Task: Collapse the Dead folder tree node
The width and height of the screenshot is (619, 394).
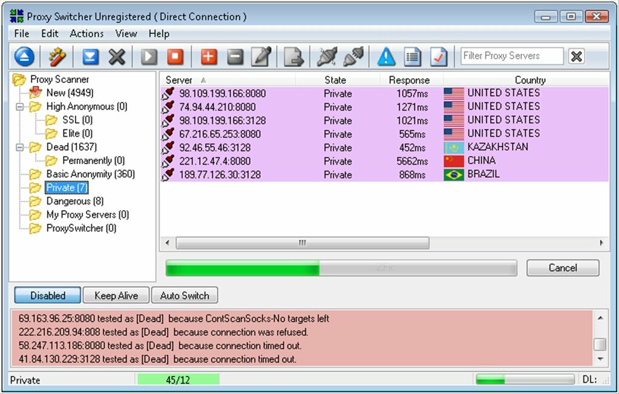Action: [x=19, y=147]
